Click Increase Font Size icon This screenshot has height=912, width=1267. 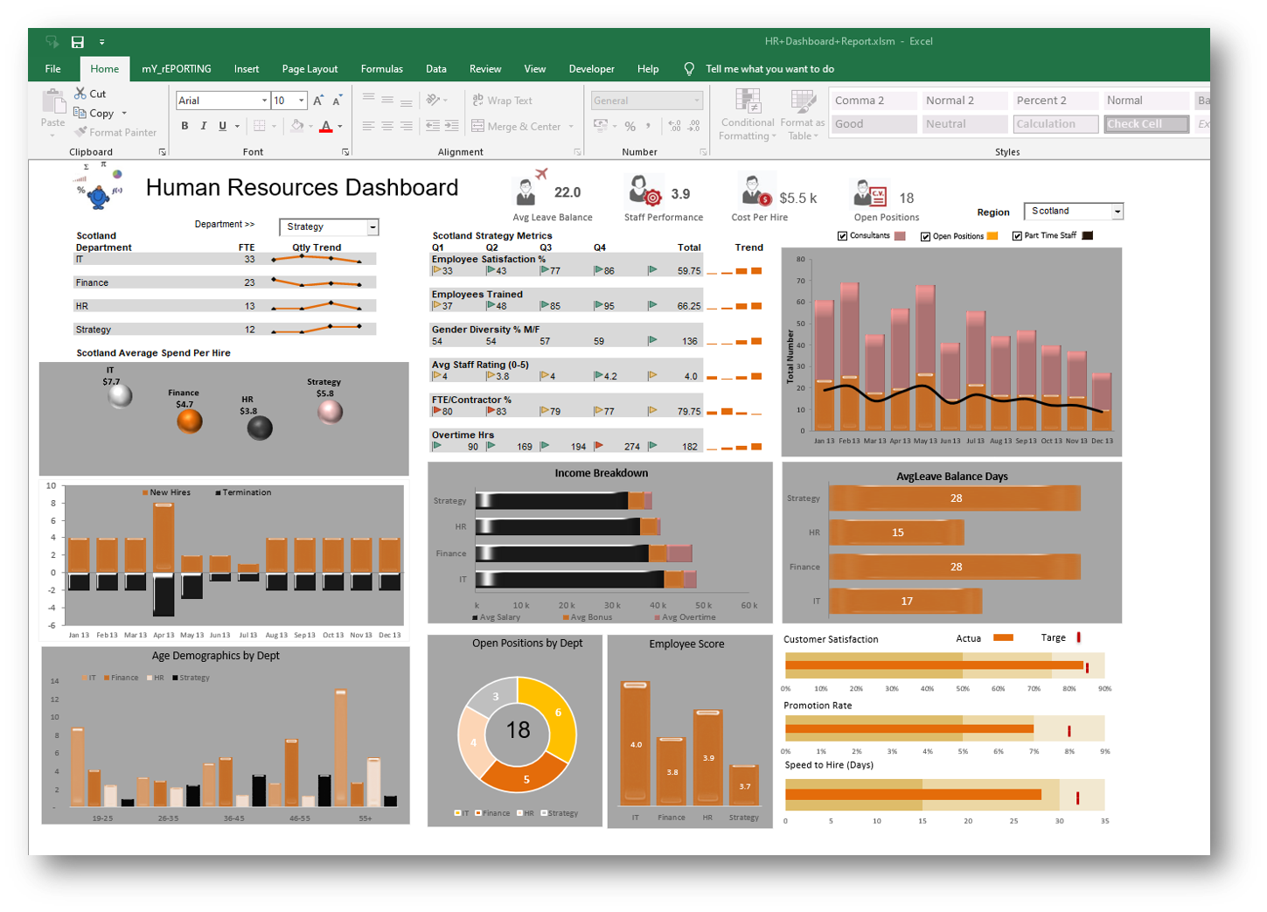click(x=318, y=101)
